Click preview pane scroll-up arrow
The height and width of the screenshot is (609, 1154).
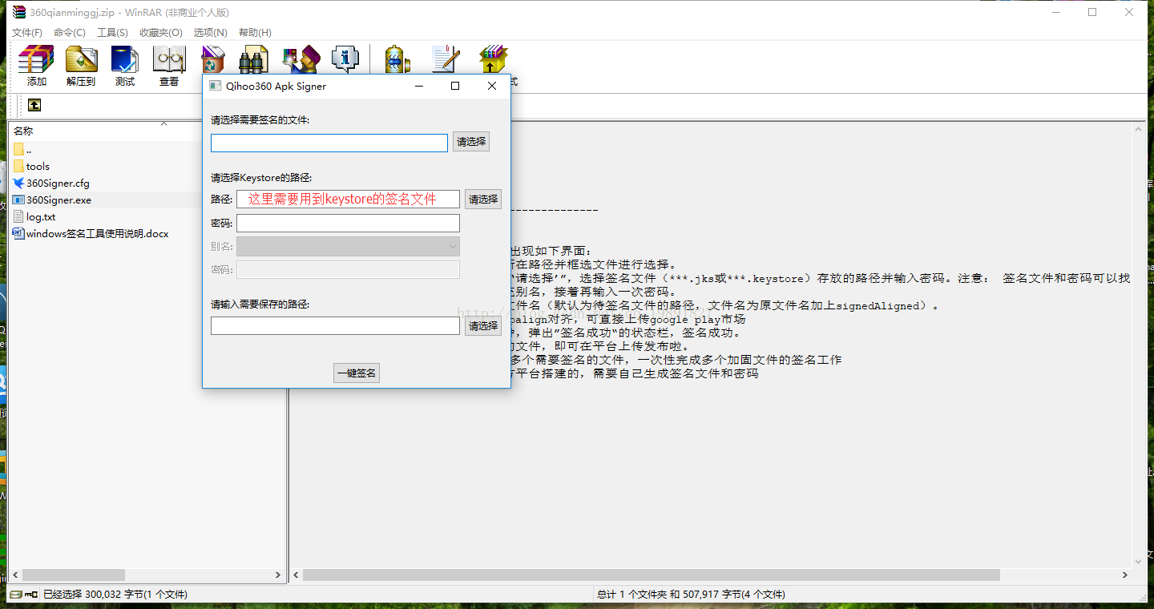tap(1137, 128)
